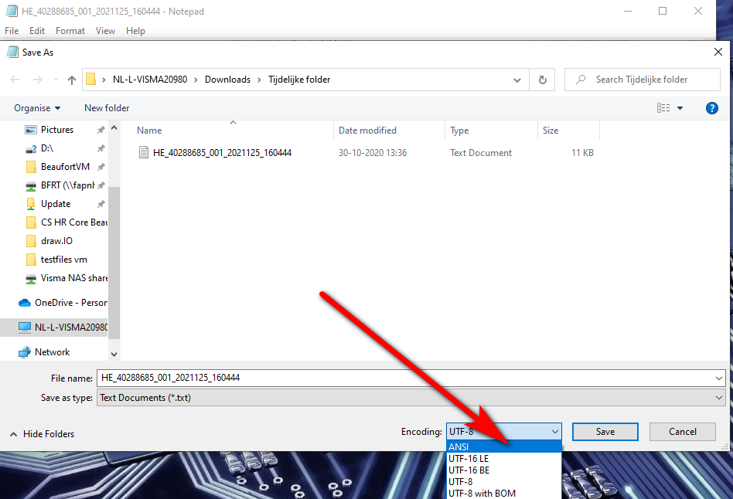Collapse the Encoding dropdown showing UTF-8
This screenshot has width=733, height=499.
(503, 432)
